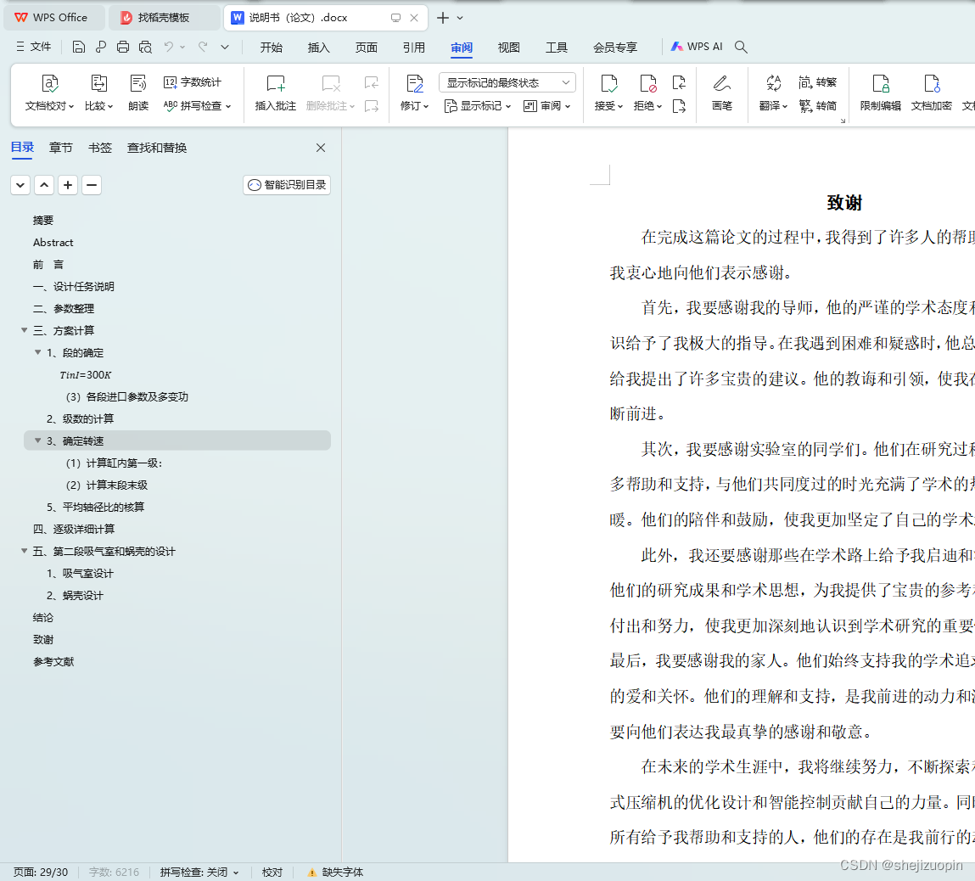Open the 文档校对 proofreading tool
The height and width of the screenshot is (881, 975).
tap(49, 93)
